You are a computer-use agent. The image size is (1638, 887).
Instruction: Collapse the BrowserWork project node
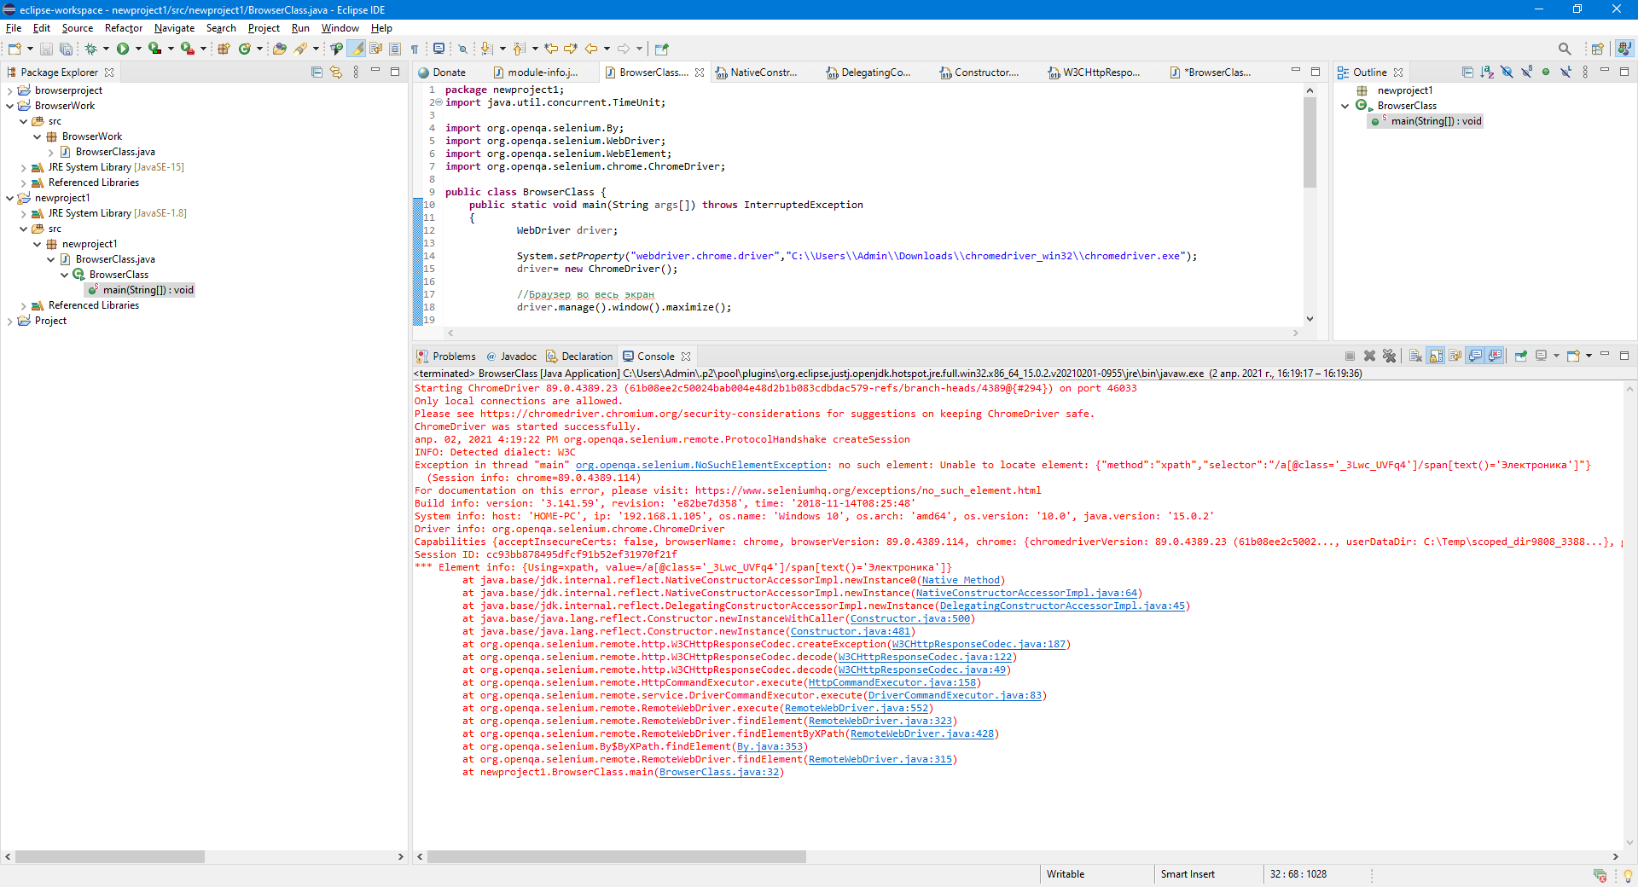click(x=10, y=106)
